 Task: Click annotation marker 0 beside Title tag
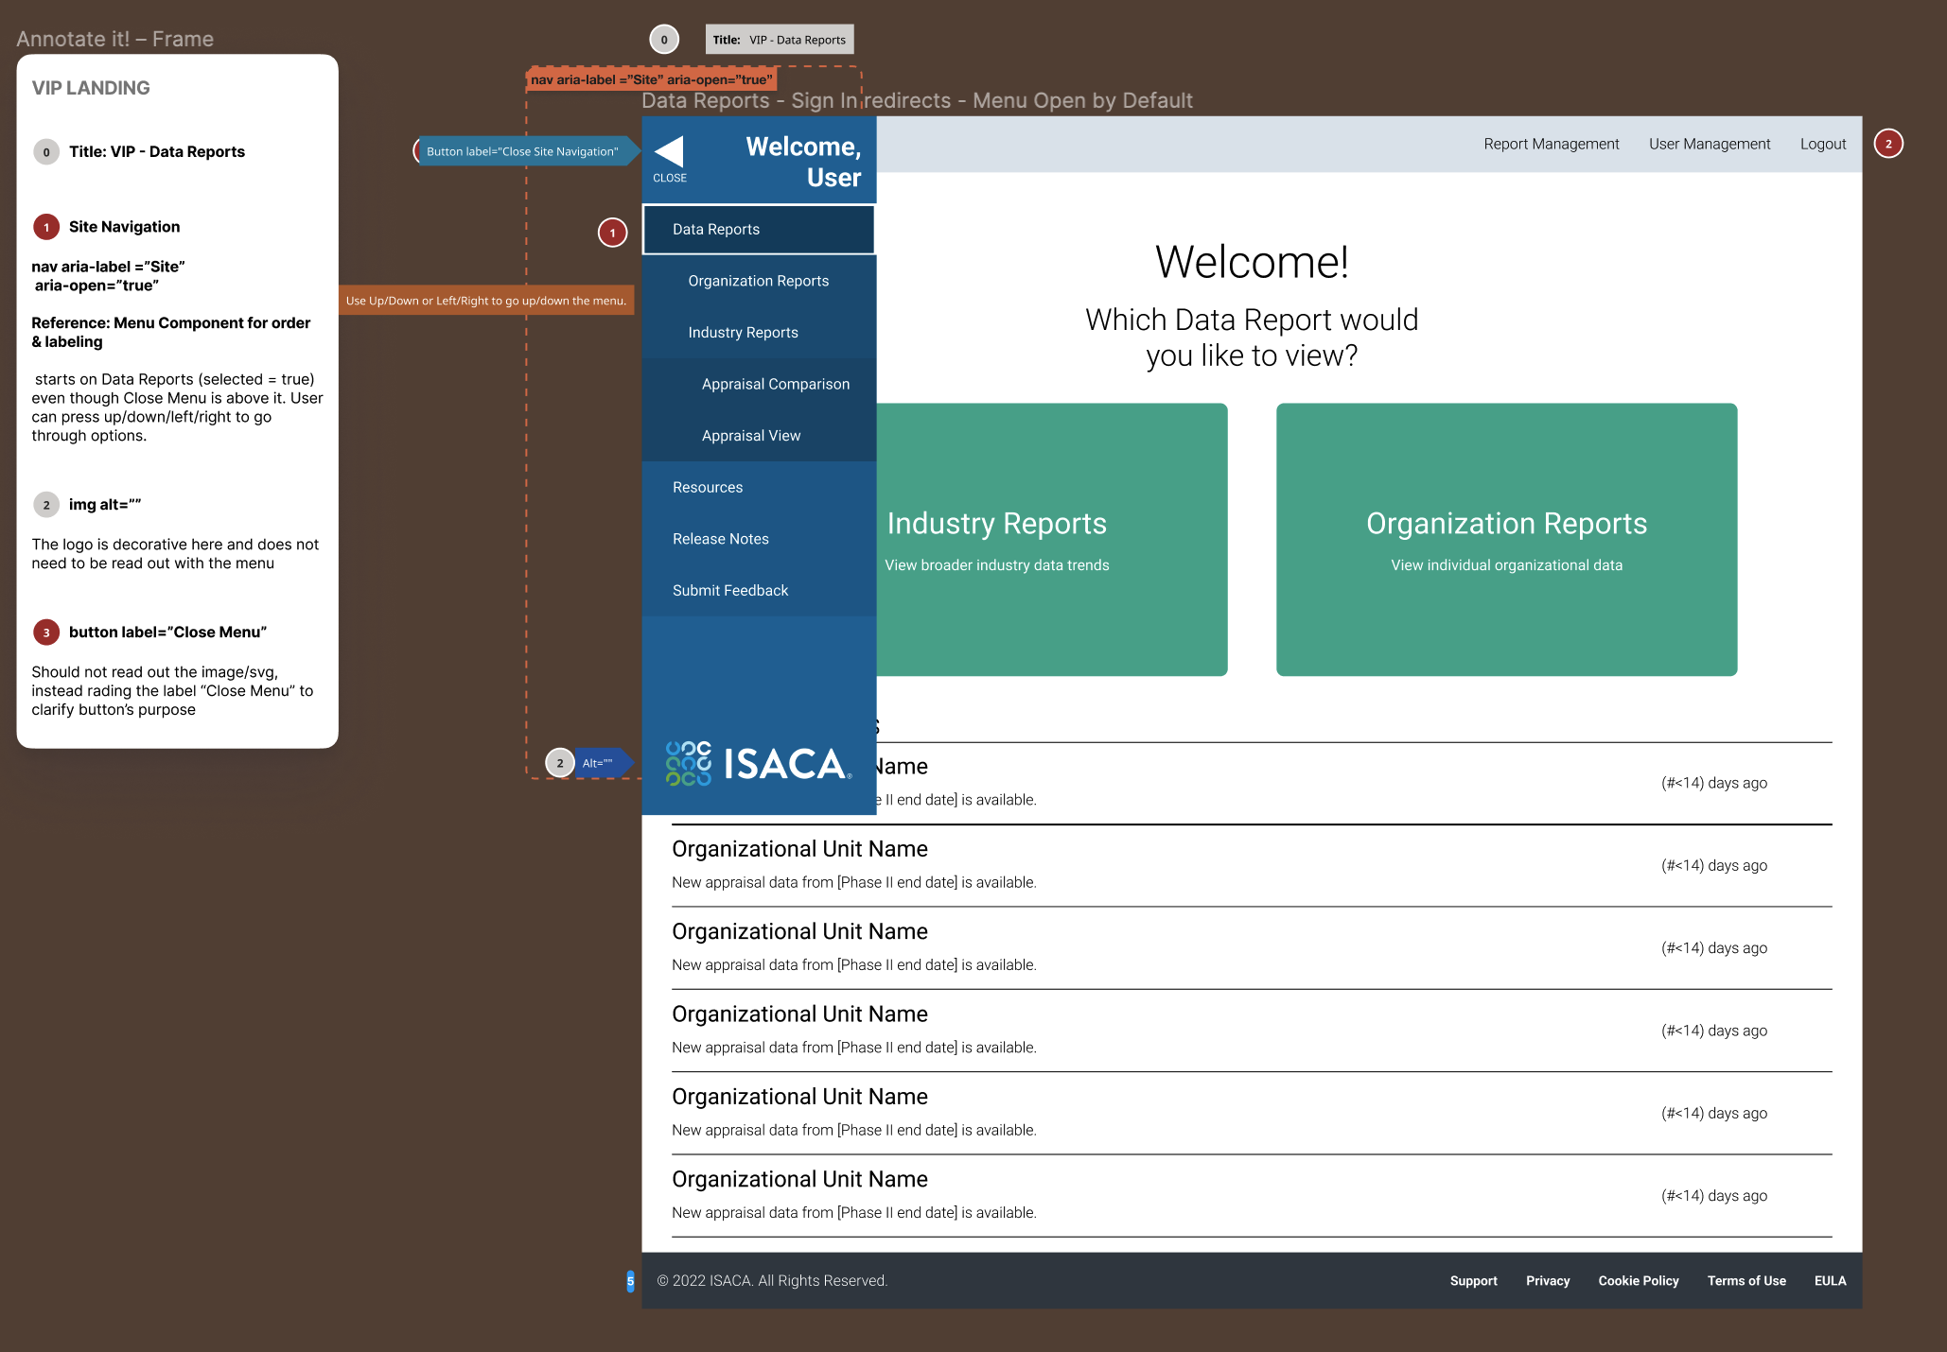click(664, 40)
